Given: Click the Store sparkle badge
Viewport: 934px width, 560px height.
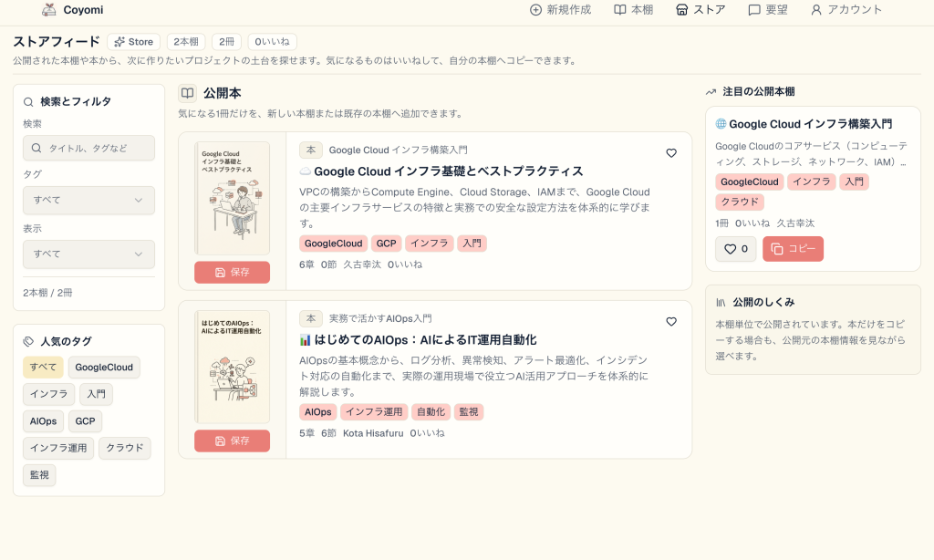Looking at the screenshot, I should point(134,42).
